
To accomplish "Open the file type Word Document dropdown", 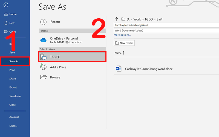I will point(166,30).
